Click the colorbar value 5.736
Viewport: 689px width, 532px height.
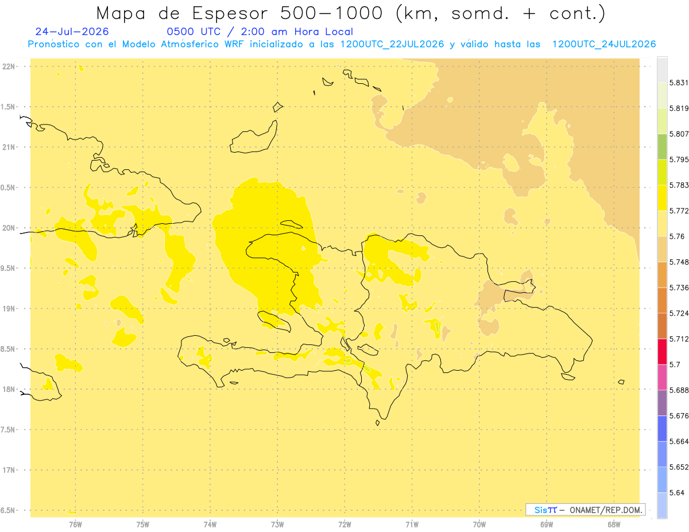point(679,288)
